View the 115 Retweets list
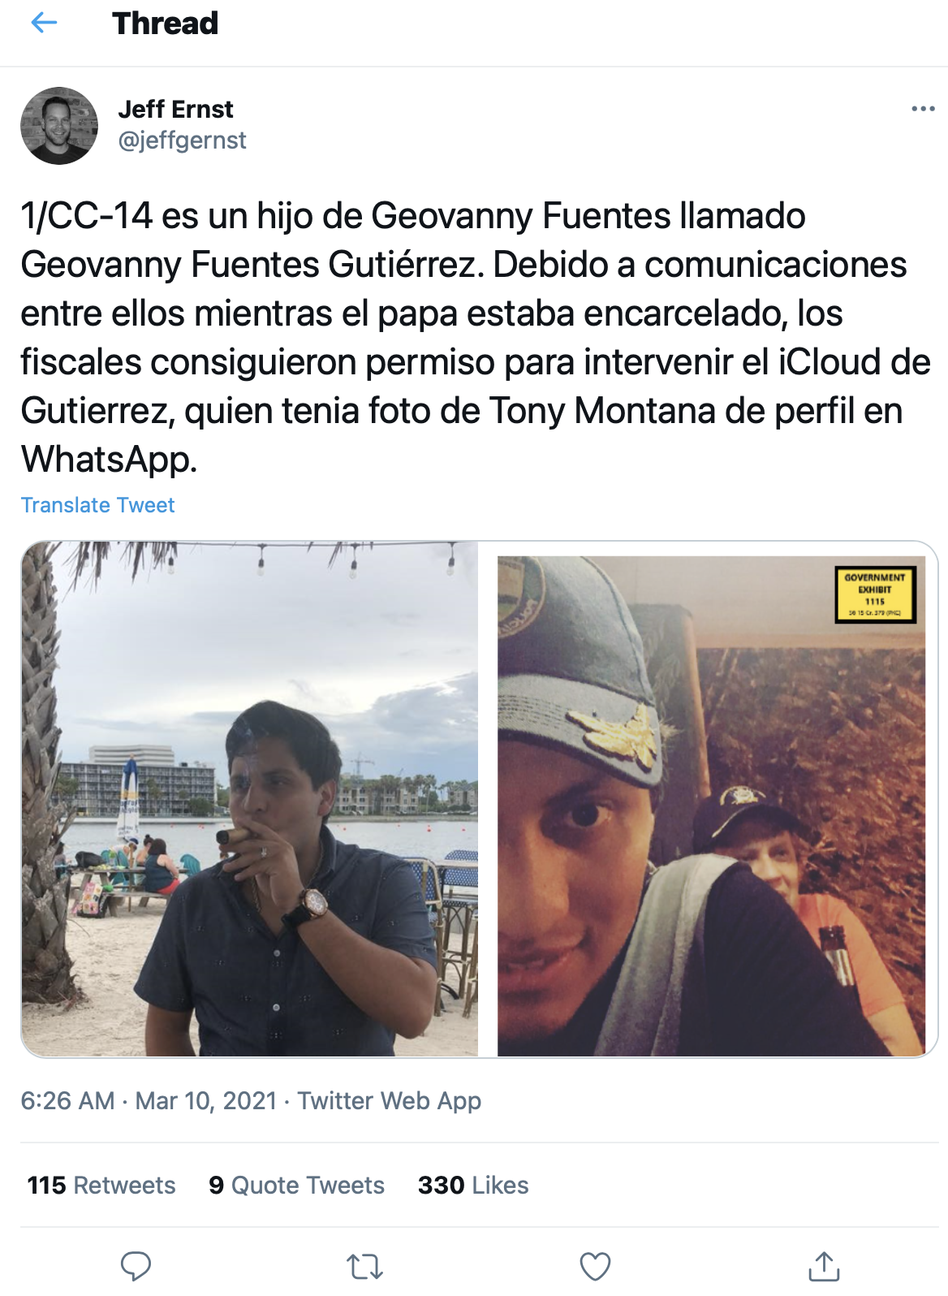Screen dimensions: 948x1296 coord(101,1186)
